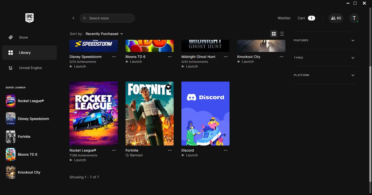Open options menu for Knockout City
Image resolution: width=372 pixels, height=195 pixels.
click(281, 57)
